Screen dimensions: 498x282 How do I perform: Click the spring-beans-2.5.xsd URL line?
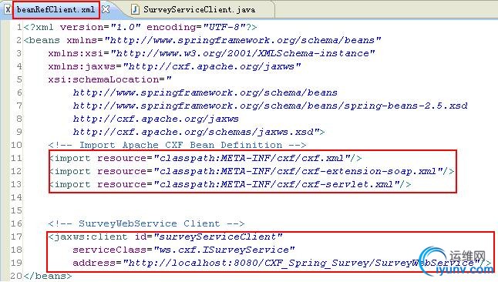[271, 106]
